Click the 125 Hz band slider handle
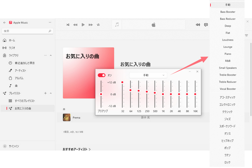Viewport: 252px width, 168px height. coord(138,91)
